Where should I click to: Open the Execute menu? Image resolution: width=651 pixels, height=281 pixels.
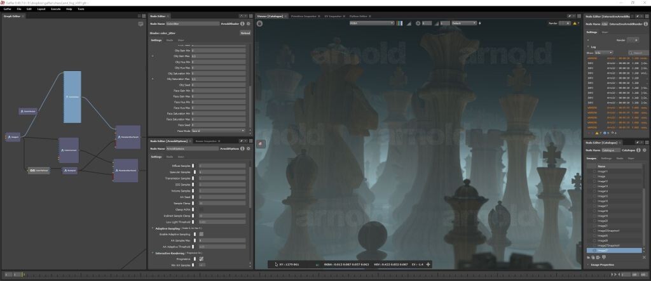(56, 9)
